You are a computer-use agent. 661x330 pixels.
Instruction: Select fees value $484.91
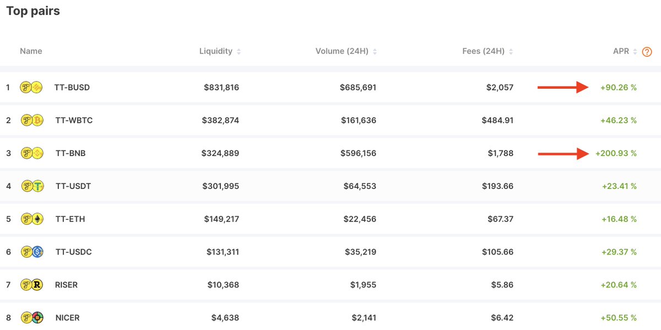497,120
